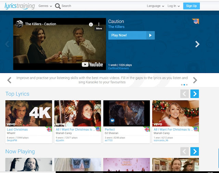Open CarlitosElGaviero user profile link
The width and height of the screenshot is (219, 173).
tap(118, 68)
